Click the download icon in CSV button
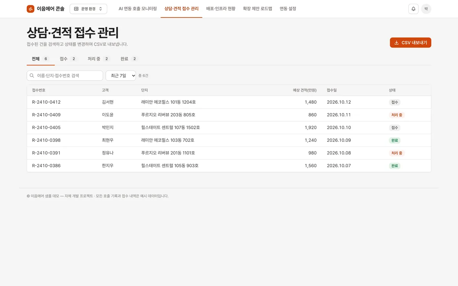The width and height of the screenshot is (458, 286). [397, 43]
